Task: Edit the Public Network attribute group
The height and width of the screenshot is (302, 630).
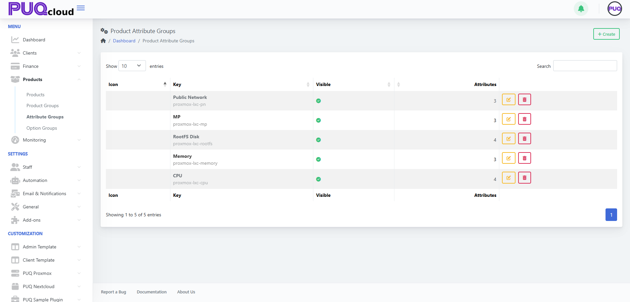Action: click(x=509, y=100)
